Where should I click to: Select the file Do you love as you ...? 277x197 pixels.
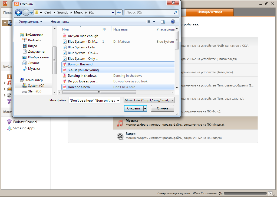click(x=118, y=81)
